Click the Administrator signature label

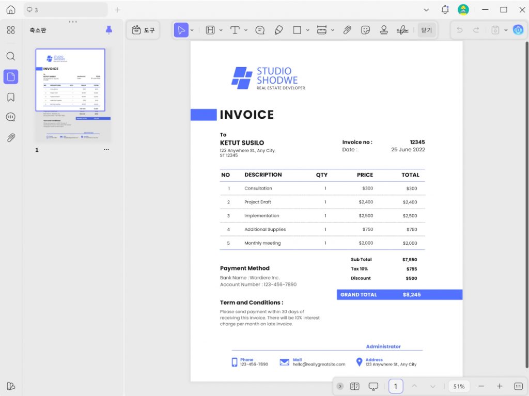(383, 346)
